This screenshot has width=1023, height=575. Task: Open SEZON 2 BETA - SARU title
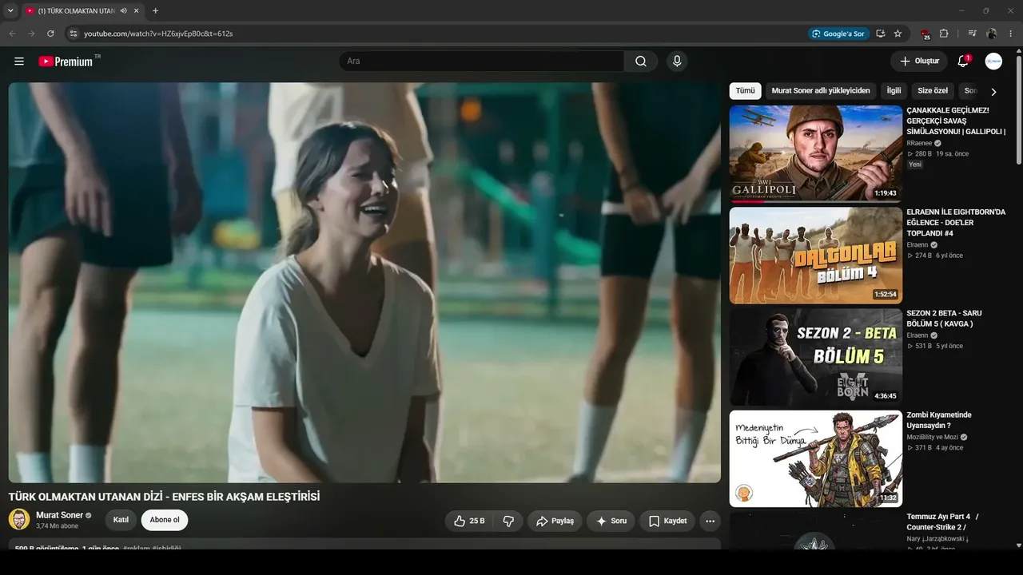pos(944,319)
